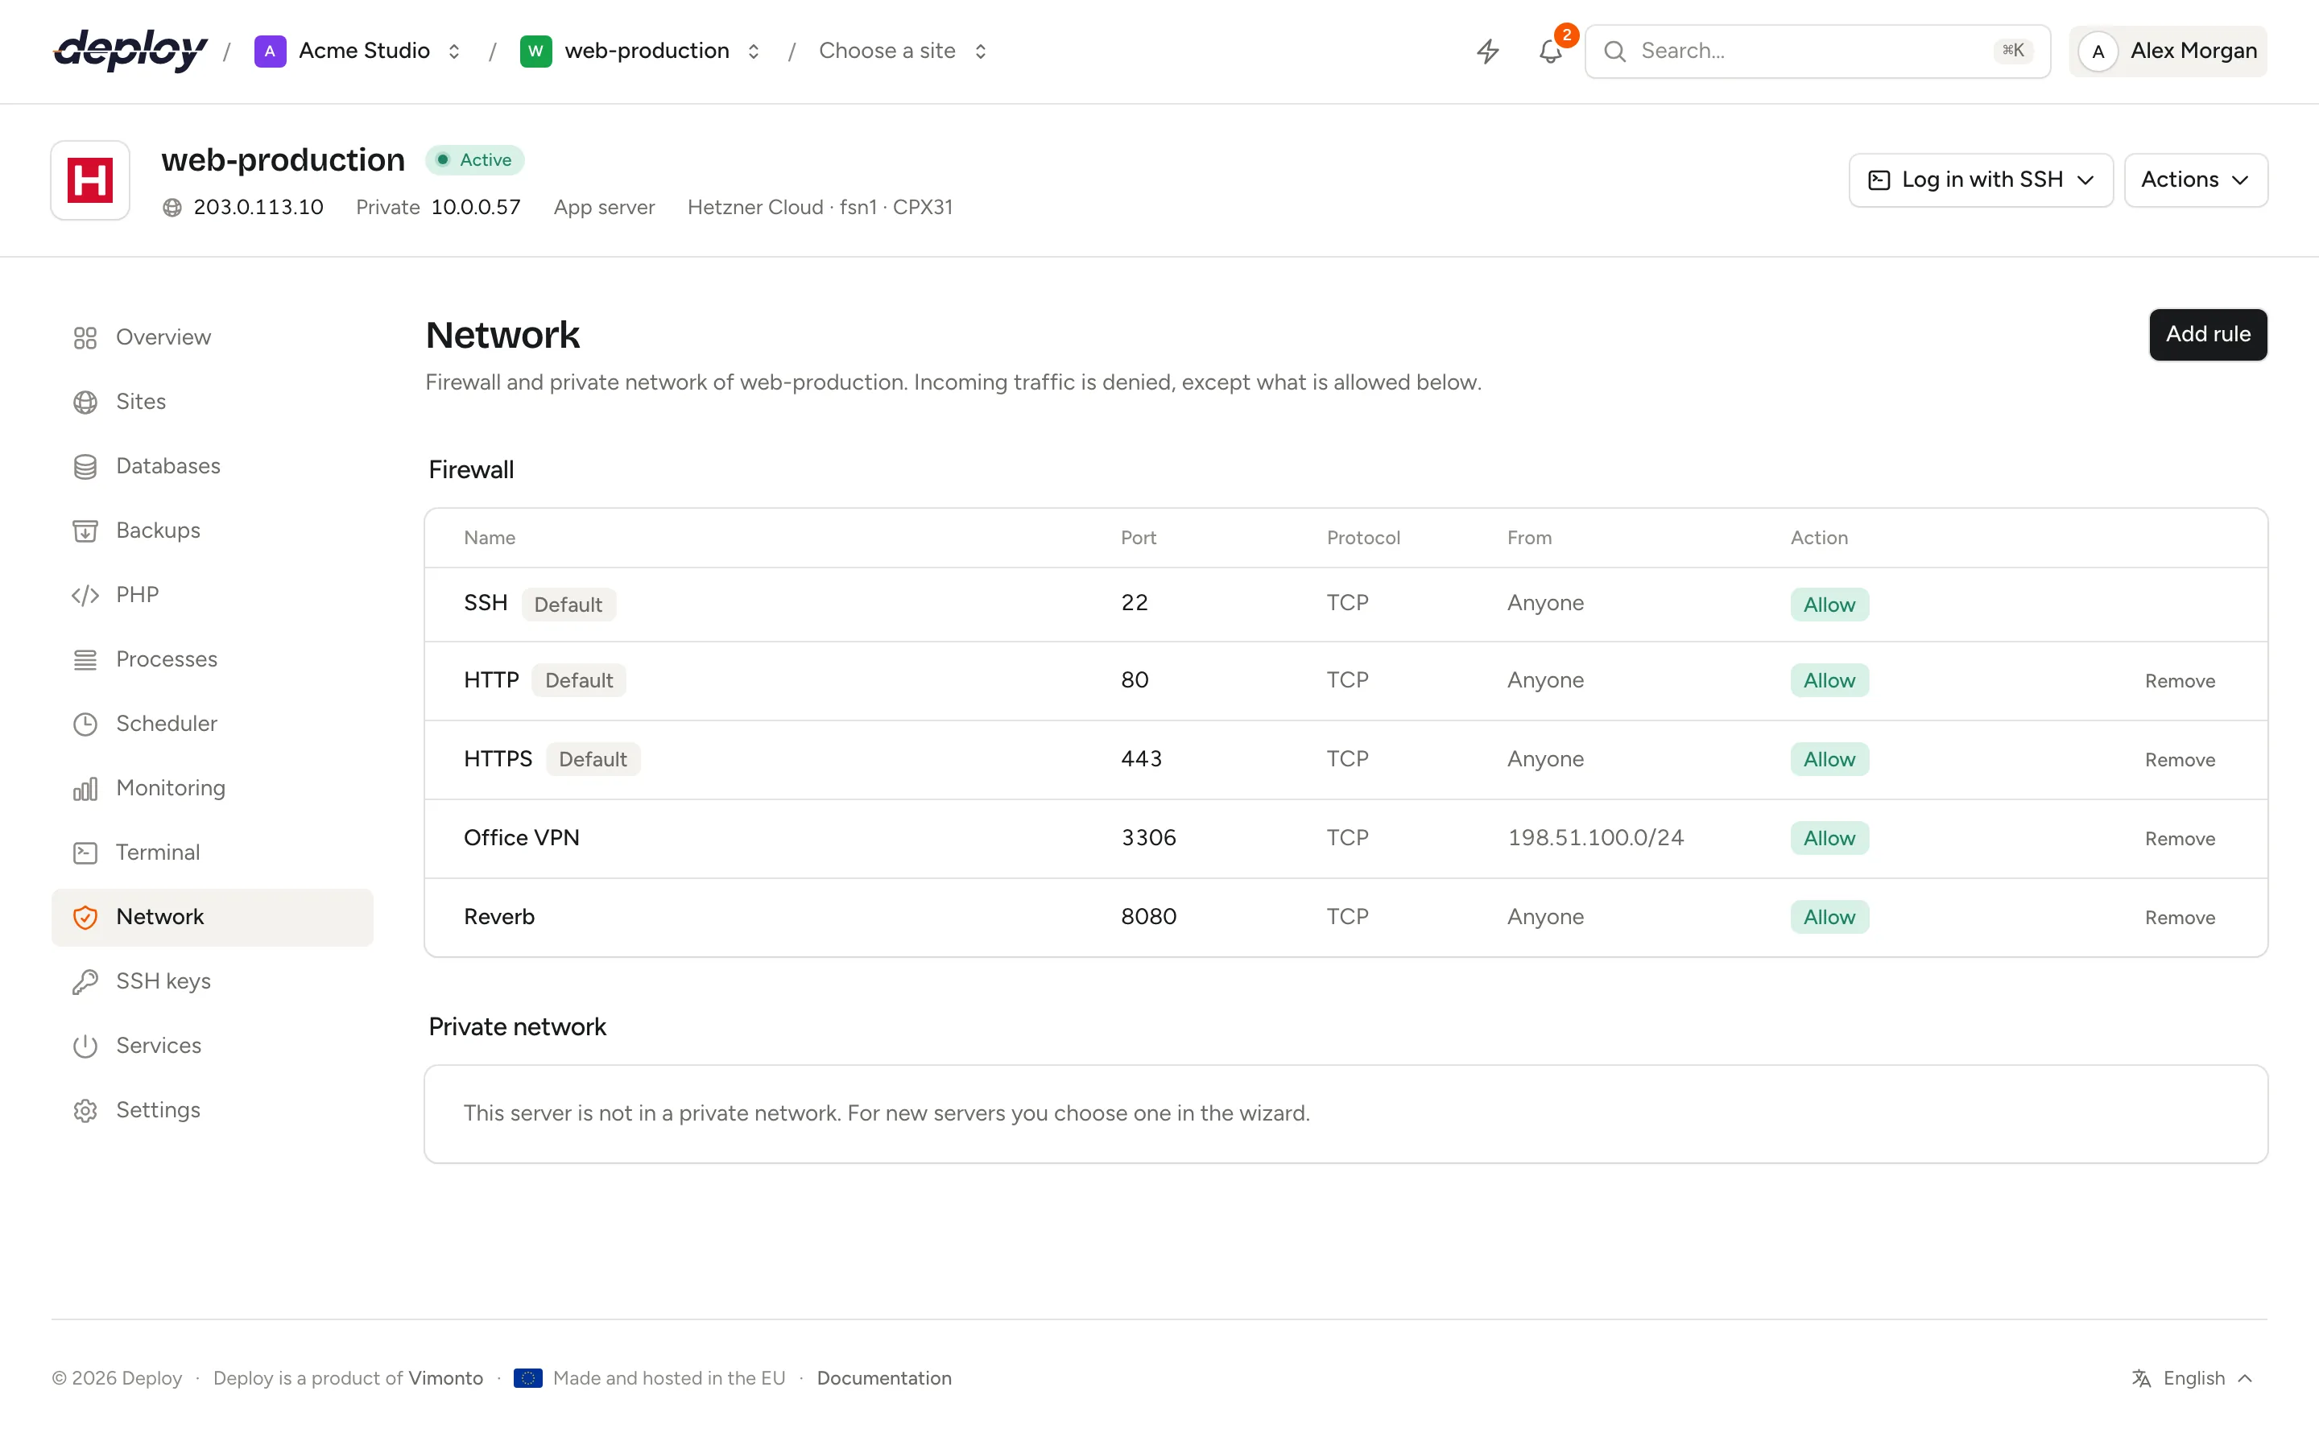2319x1449 pixels.
Task: Remove the Office VPN rule
Action: [x=2179, y=839]
